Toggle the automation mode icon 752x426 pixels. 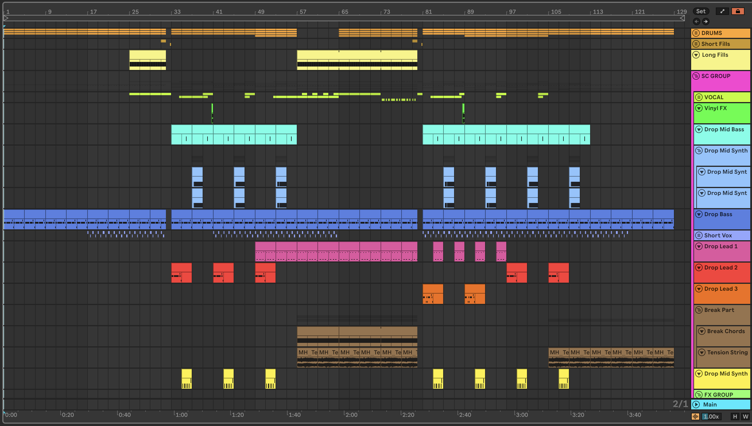click(722, 11)
